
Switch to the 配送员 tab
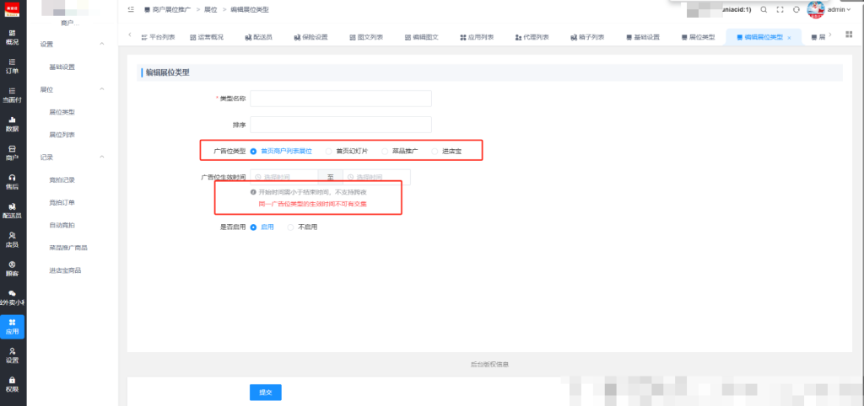click(258, 37)
